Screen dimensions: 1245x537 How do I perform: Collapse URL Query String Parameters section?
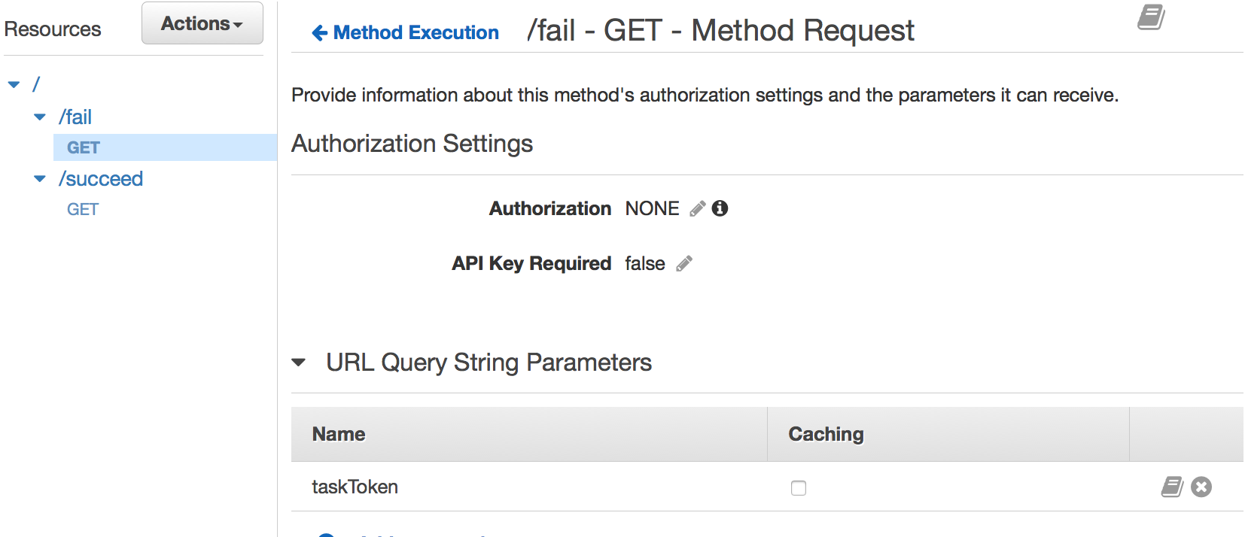coord(299,363)
